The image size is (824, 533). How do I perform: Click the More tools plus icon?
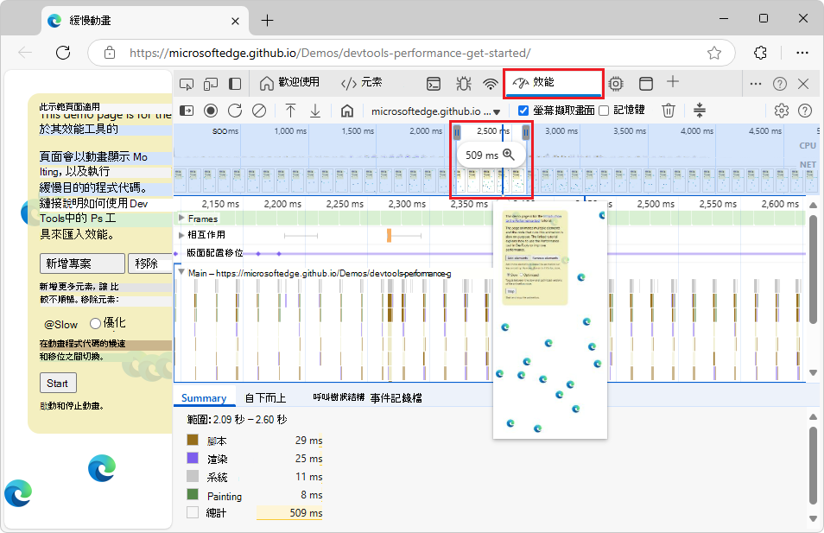(x=673, y=81)
